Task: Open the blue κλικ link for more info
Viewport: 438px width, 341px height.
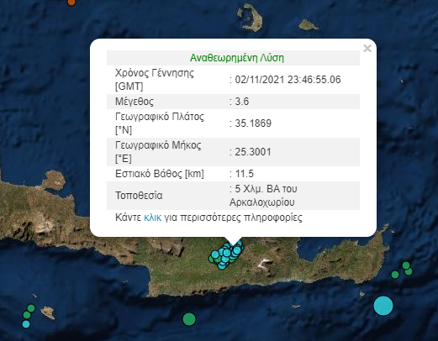Action: pyautogui.click(x=153, y=218)
